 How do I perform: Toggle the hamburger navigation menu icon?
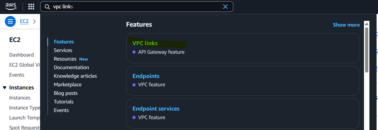[x=10, y=21]
